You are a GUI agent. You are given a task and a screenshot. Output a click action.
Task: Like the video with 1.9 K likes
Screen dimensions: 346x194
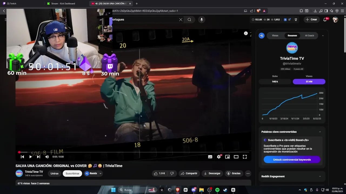tap(159, 174)
